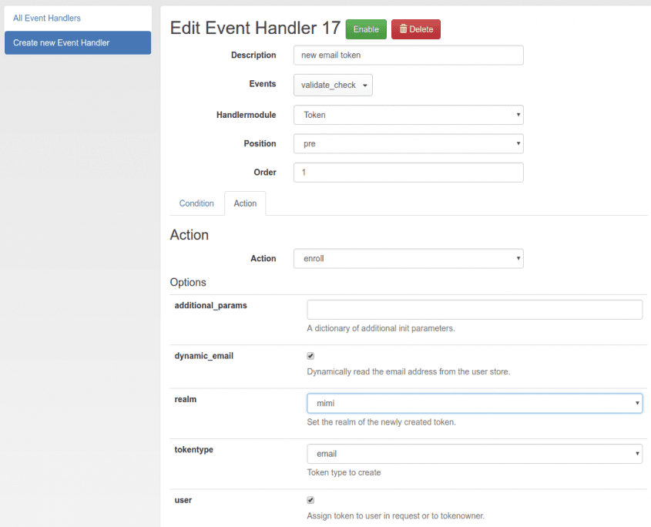Click the Order input field
The width and height of the screenshot is (651, 527).
(x=408, y=173)
